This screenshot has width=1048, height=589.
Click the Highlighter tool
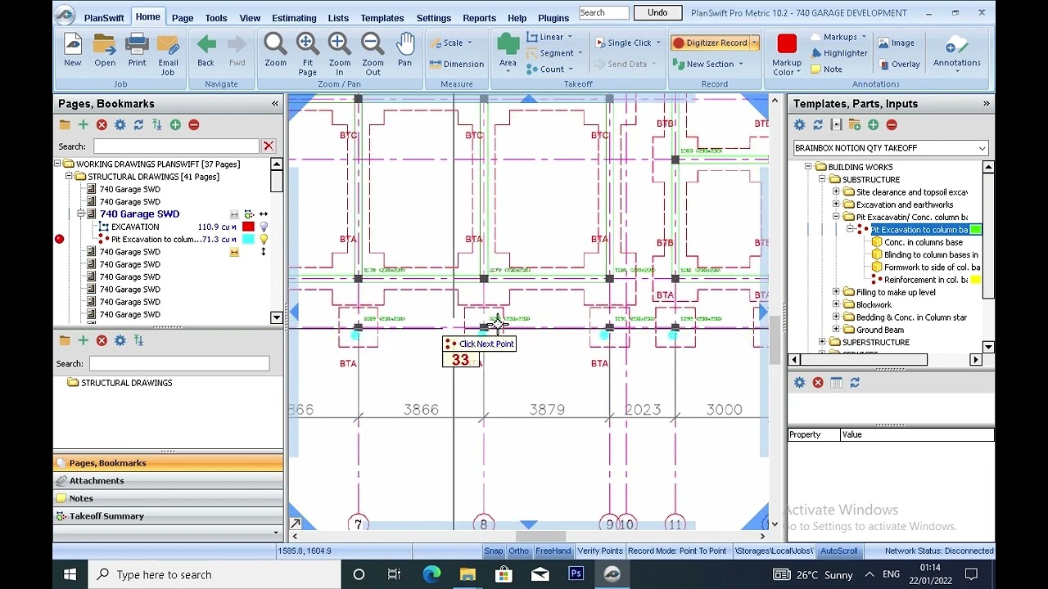point(838,53)
